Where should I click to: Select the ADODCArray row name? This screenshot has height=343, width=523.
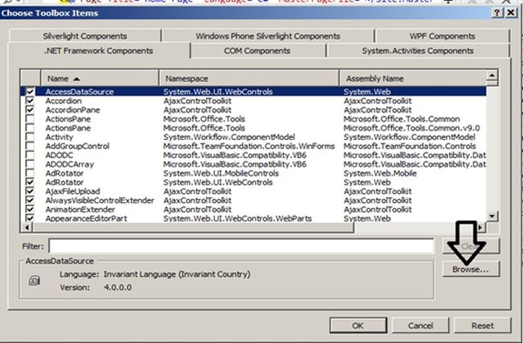(x=70, y=164)
